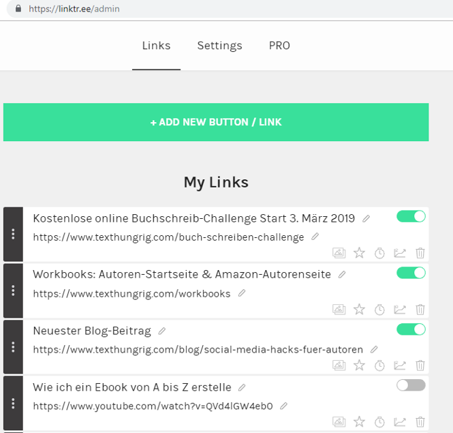This screenshot has height=433, width=453.
Task: Click Add New Button / Link
Action: 216,122
